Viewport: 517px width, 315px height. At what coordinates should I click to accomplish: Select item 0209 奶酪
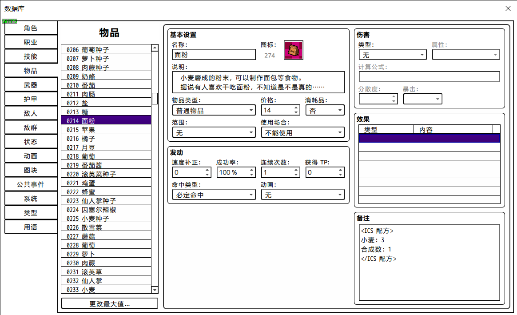[106, 76]
